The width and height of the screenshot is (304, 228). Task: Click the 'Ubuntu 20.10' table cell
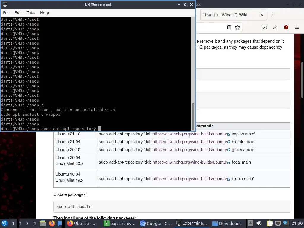[75, 150]
